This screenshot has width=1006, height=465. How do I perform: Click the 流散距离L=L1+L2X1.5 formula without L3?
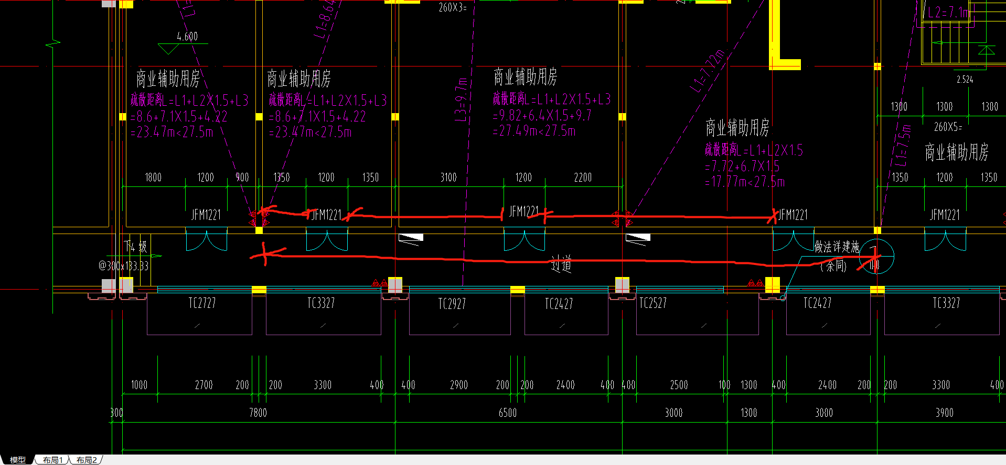coord(754,151)
